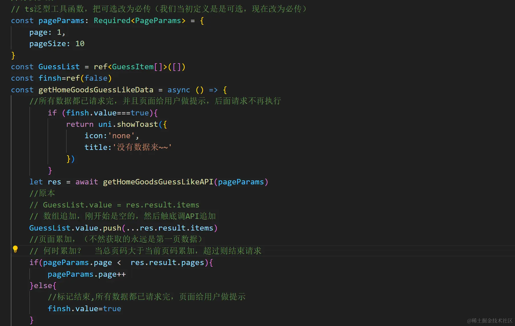
Task: Click 'uni.showToast' call
Action: click(128, 124)
